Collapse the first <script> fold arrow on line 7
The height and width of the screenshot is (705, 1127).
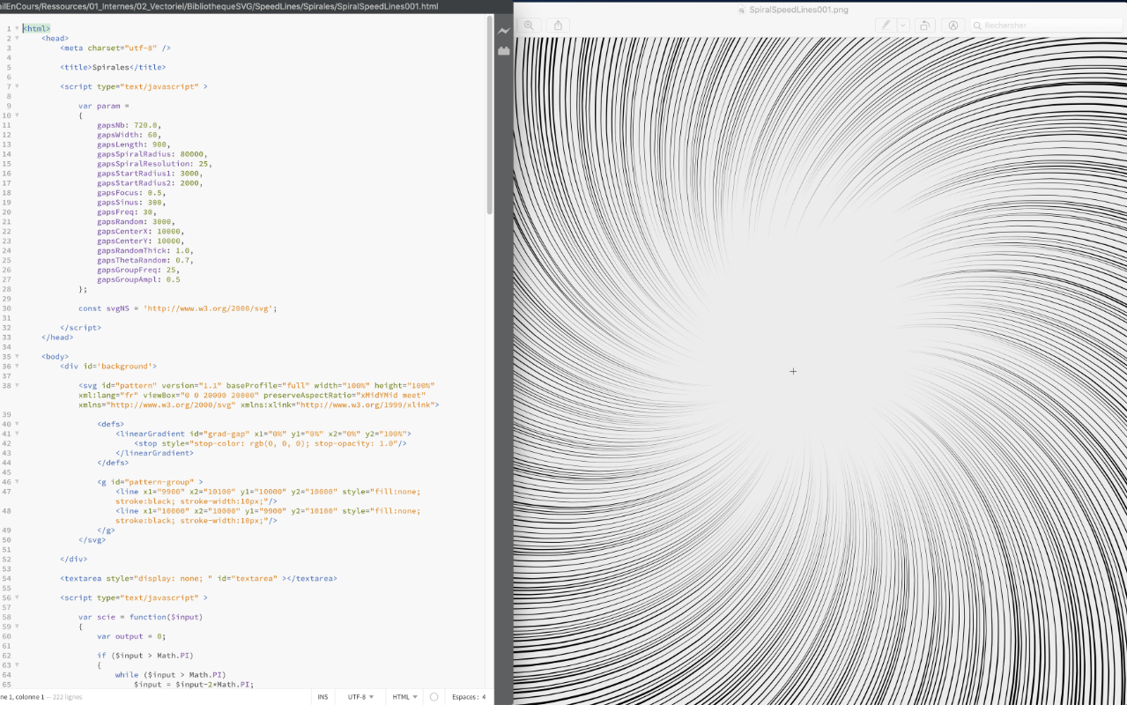[x=17, y=86]
